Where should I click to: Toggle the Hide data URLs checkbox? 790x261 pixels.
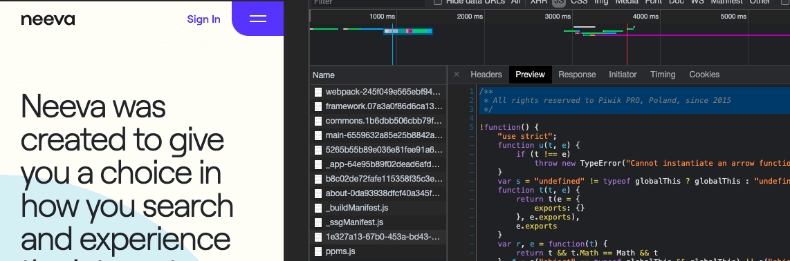pos(438,2)
